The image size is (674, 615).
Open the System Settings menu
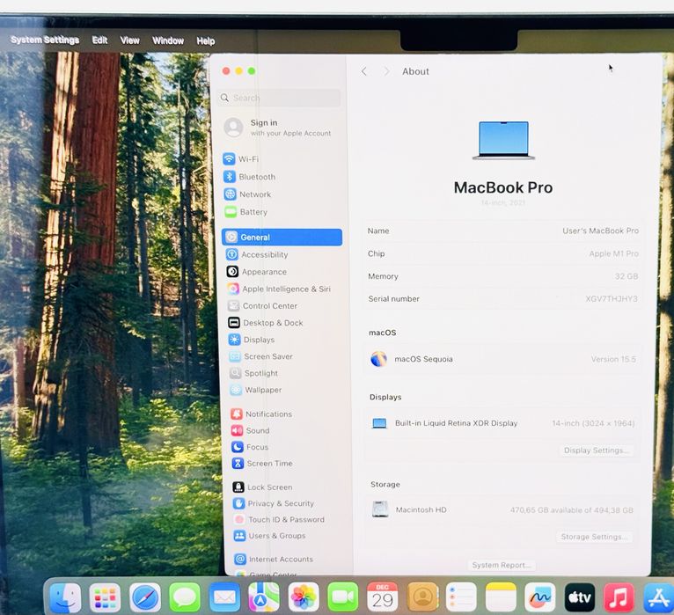pyautogui.click(x=45, y=40)
